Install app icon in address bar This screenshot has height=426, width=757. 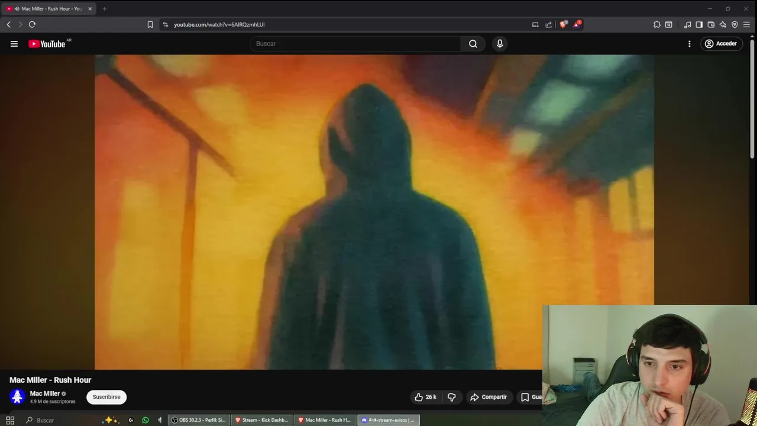pyautogui.click(x=535, y=24)
